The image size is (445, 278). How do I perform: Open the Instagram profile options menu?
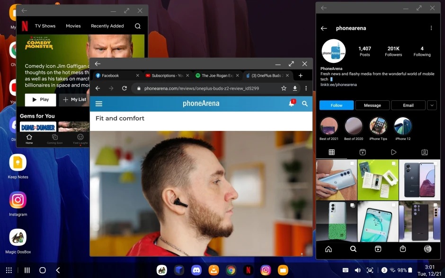coord(431,28)
